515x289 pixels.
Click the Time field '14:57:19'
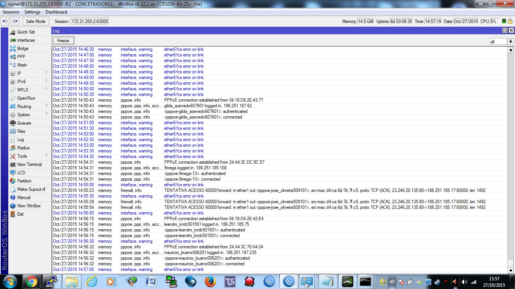[x=433, y=21]
